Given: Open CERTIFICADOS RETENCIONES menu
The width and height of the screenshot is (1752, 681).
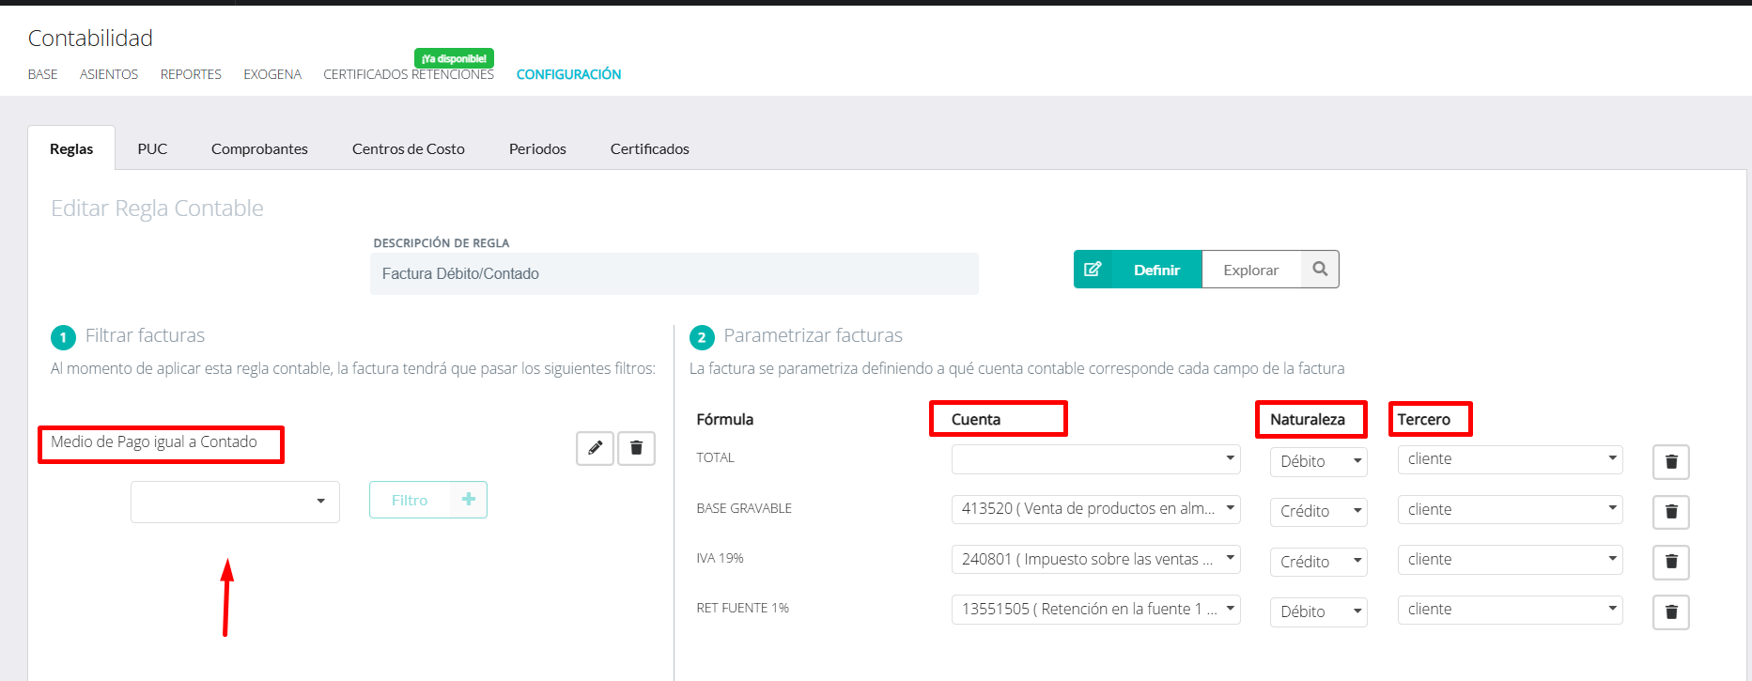Looking at the screenshot, I should pos(409,74).
